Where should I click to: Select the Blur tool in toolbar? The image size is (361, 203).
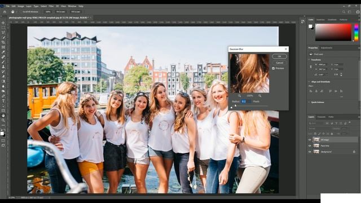point(3,86)
